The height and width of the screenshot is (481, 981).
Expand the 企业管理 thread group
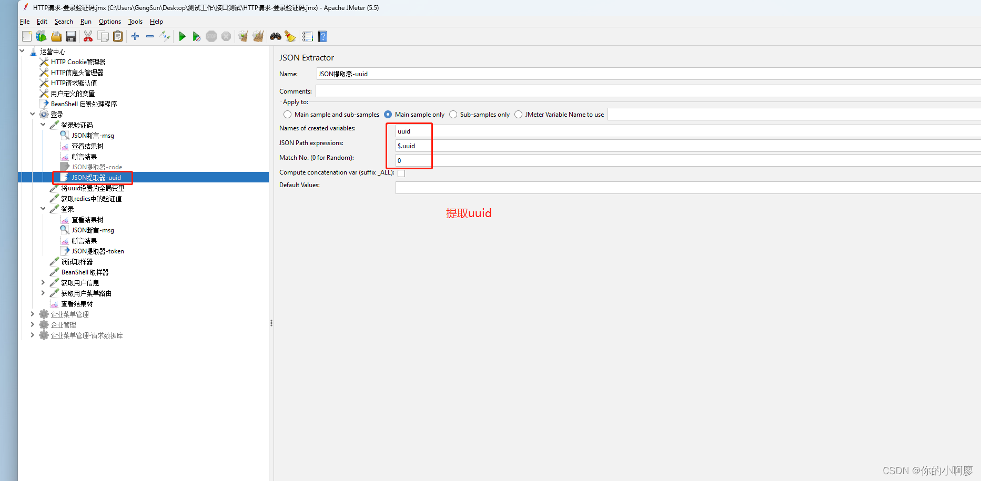point(33,324)
